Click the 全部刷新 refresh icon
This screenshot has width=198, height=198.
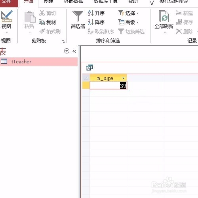coord(164,16)
